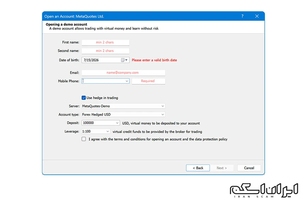Screen dimensions: 307x204
Task: Expand the Mobile Phone country code dropdown
Action: coord(127,81)
